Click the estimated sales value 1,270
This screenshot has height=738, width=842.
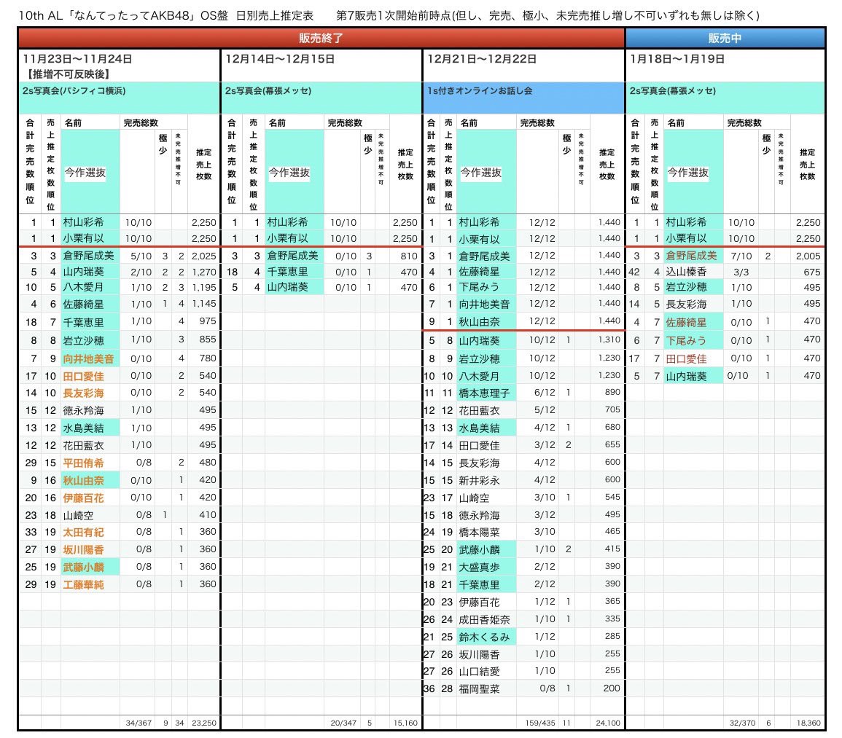click(x=204, y=272)
